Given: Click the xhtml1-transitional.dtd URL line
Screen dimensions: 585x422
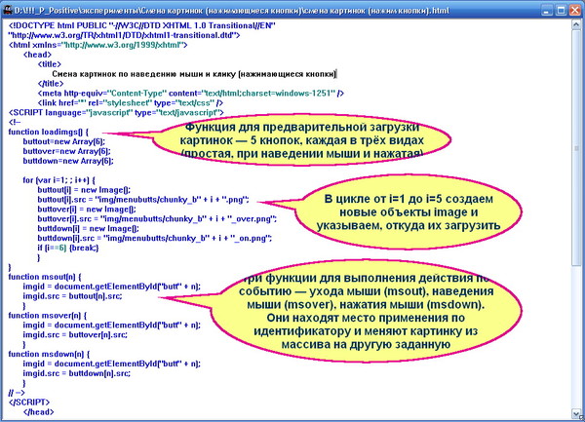Looking at the screenshot, I should click(124, 35).
